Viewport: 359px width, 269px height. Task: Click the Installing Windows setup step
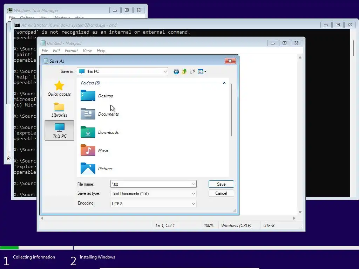(97, 257)
